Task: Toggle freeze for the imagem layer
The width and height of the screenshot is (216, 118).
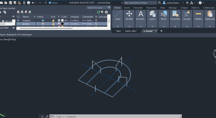Action: [43, 20]
